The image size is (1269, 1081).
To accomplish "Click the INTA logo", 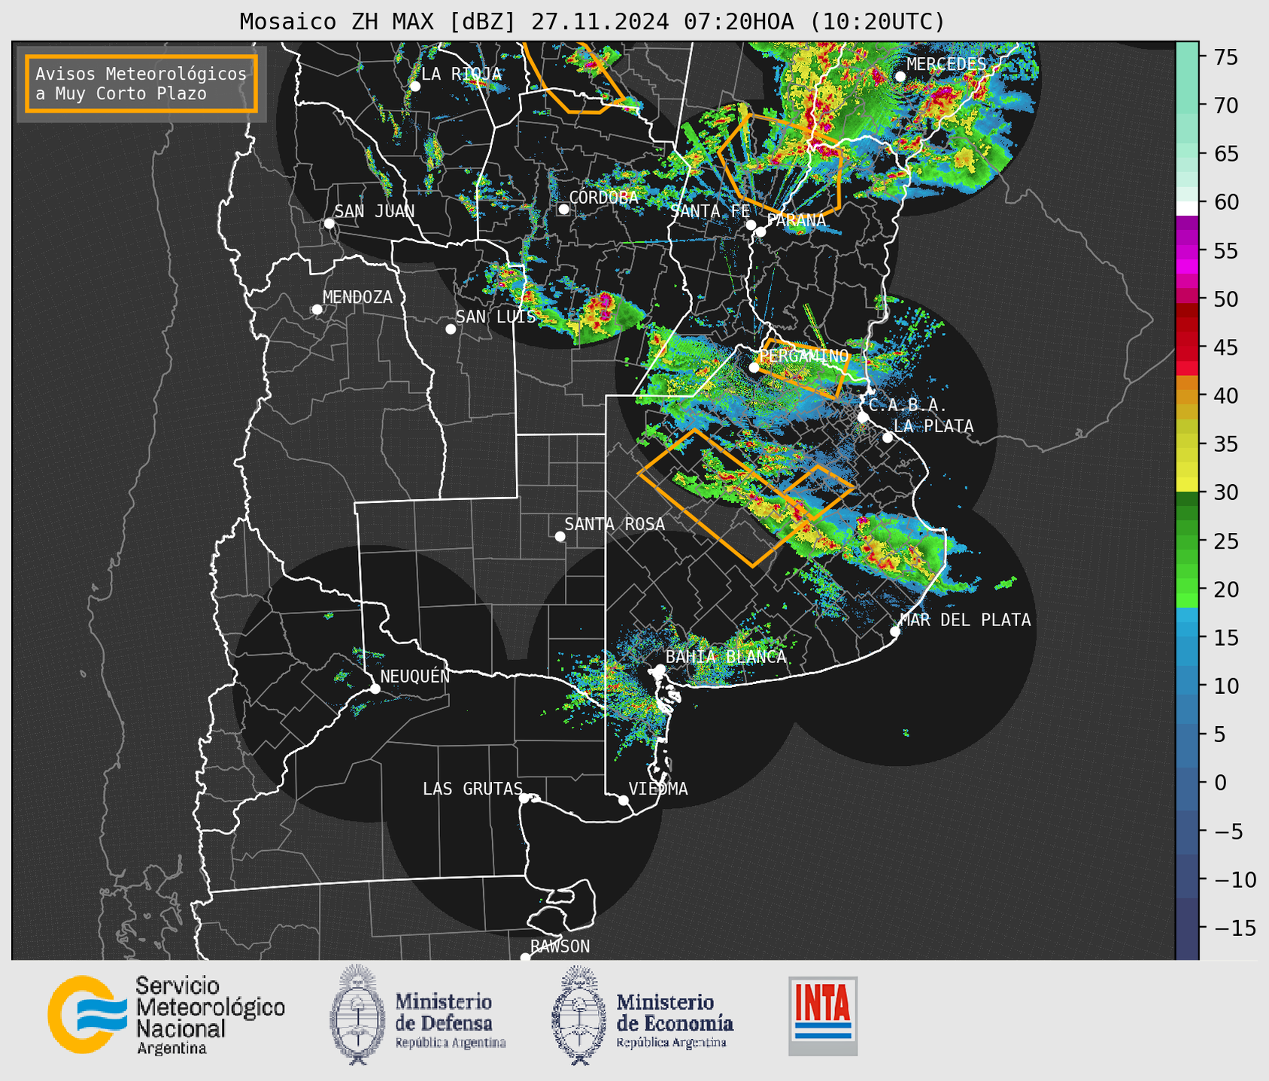I will (823, 1016).
